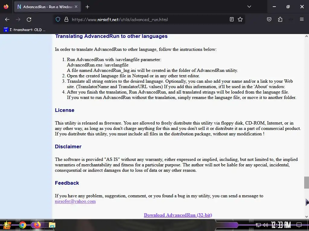Go back to the previous page

[7, 20]
